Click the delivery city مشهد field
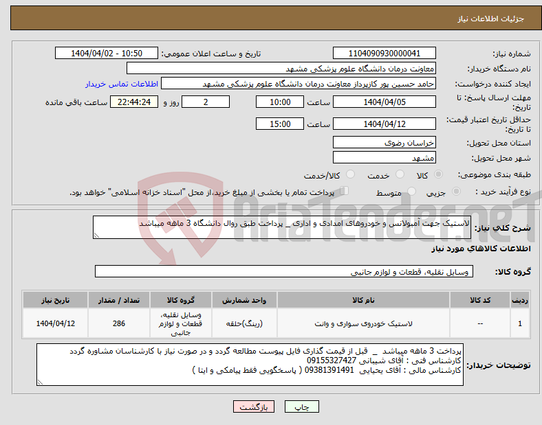The width and height of the screenshot is (542, 425). (384, 157)
